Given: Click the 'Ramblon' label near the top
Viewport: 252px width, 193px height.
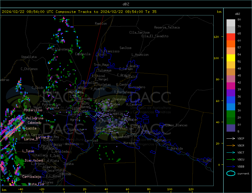Looking at the screenshot, I should [101, 24].
